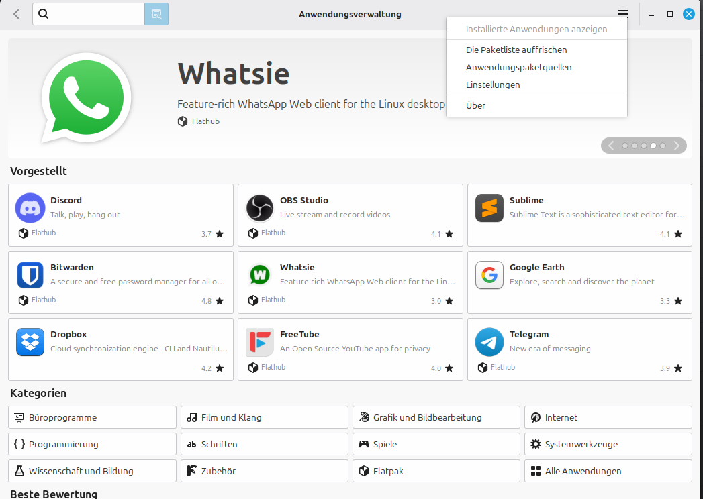The image size is (703, 499).
Task: Open the Zubehör category
Action: point(265,472)
